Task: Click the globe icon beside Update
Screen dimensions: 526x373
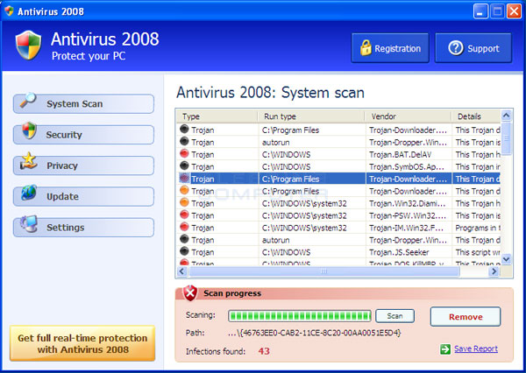Action: pos(29,193)
